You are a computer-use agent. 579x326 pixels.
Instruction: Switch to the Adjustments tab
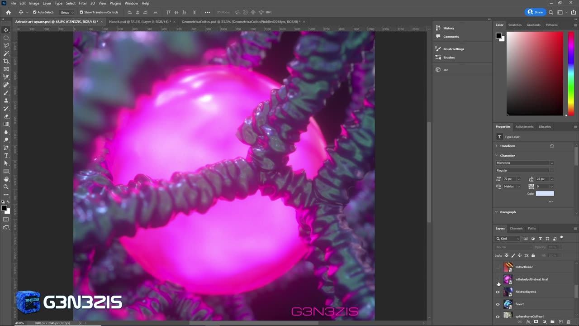(525, 127)
